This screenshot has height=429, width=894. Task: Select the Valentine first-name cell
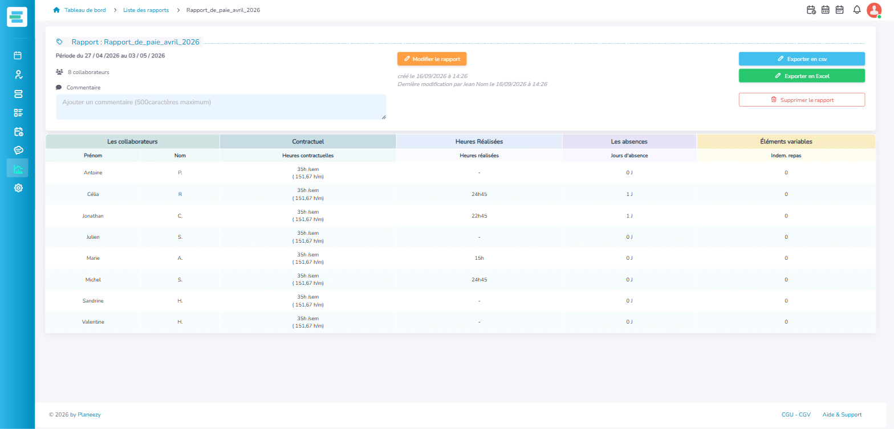(93, 322)
